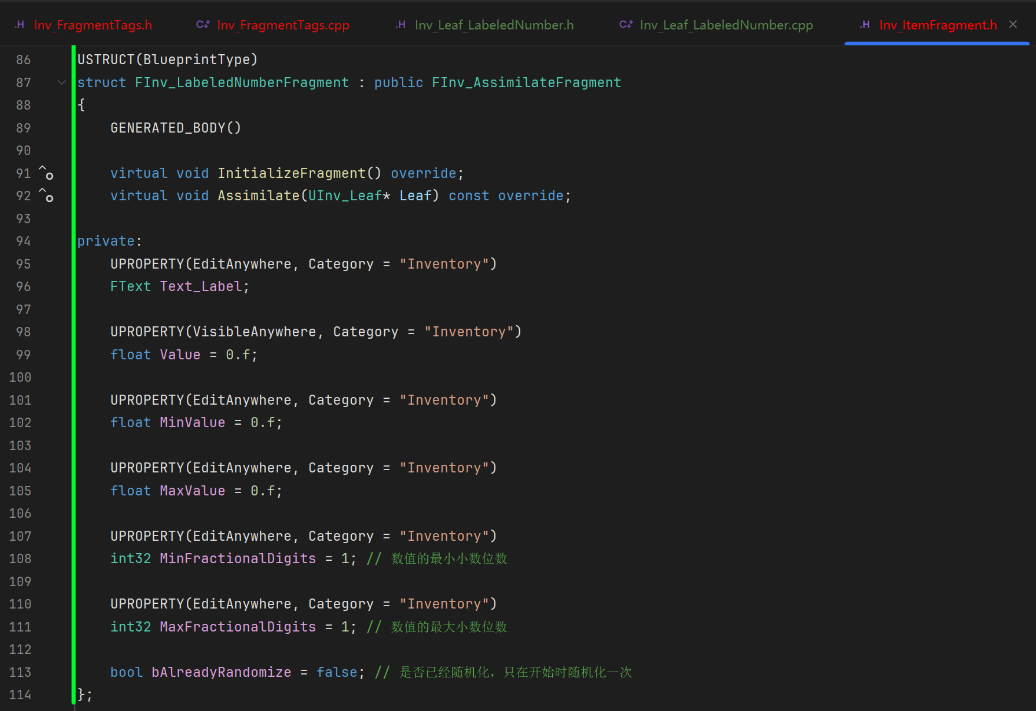Click the bAlreadyRandomize variable name
1036x711 pixels.
[x=221, y=672]
